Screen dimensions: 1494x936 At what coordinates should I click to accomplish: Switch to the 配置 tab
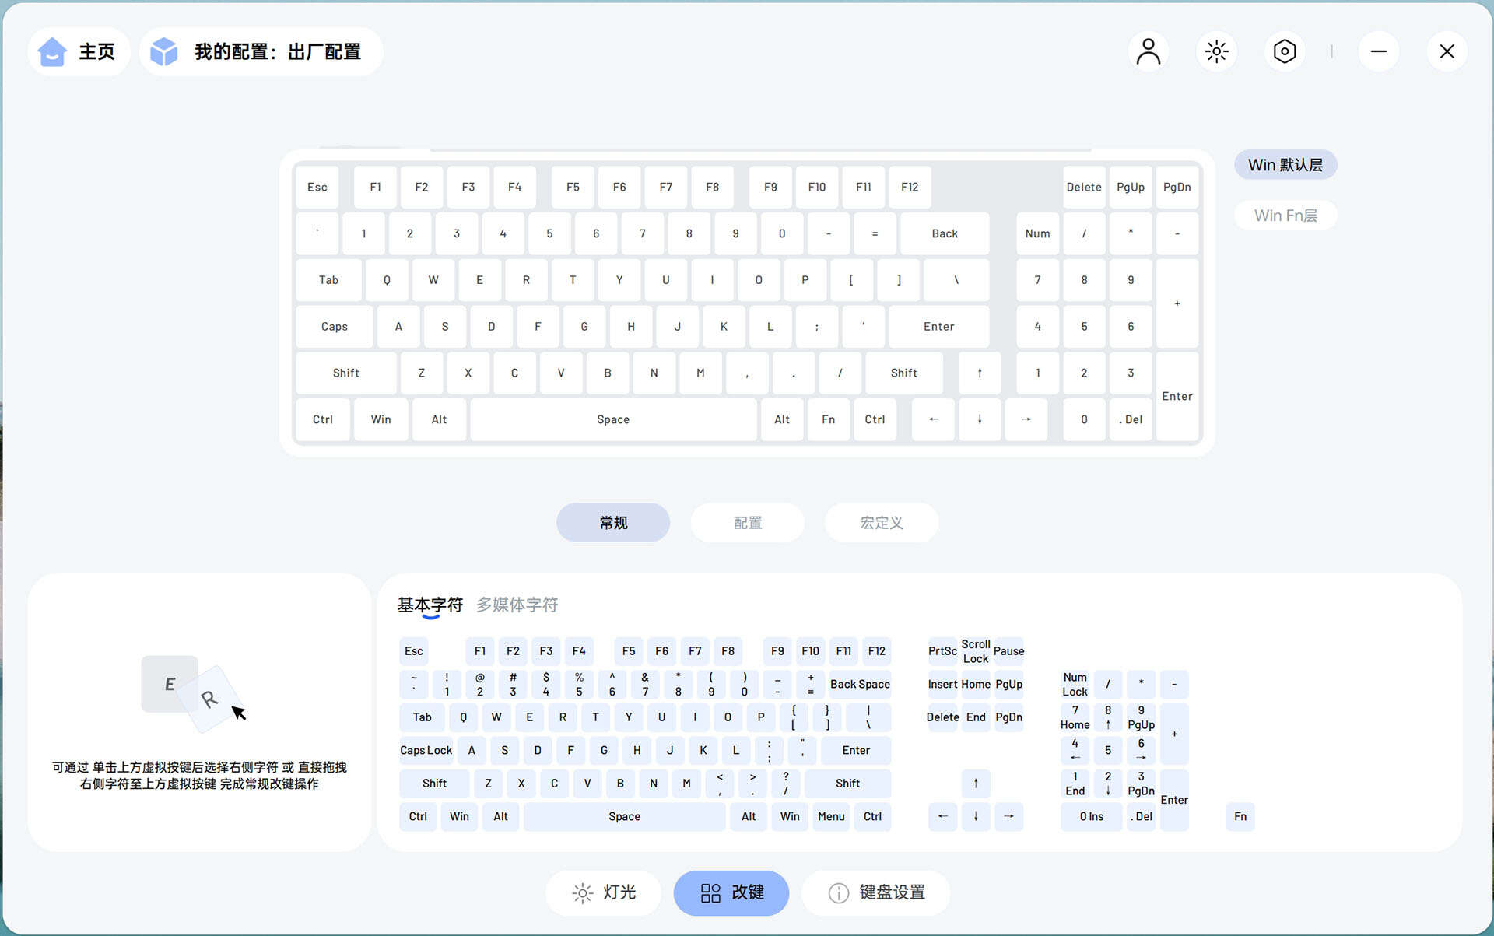[747, 523]
